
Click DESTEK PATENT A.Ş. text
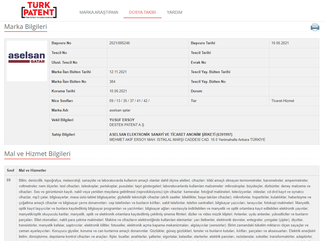coord(127,125)
